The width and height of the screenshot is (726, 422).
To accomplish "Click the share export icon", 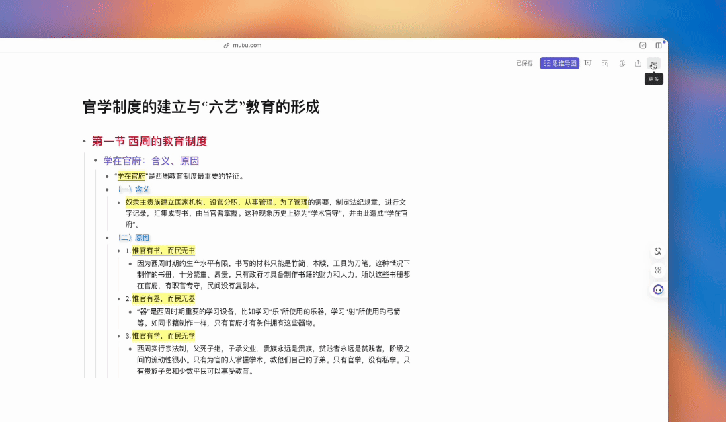I will [638, 63].
